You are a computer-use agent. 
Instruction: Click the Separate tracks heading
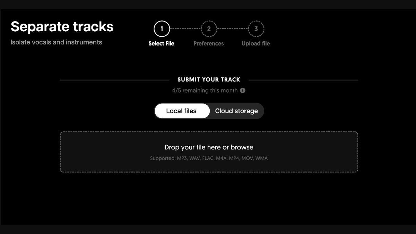pyautogui.click(x=62, y=26)
